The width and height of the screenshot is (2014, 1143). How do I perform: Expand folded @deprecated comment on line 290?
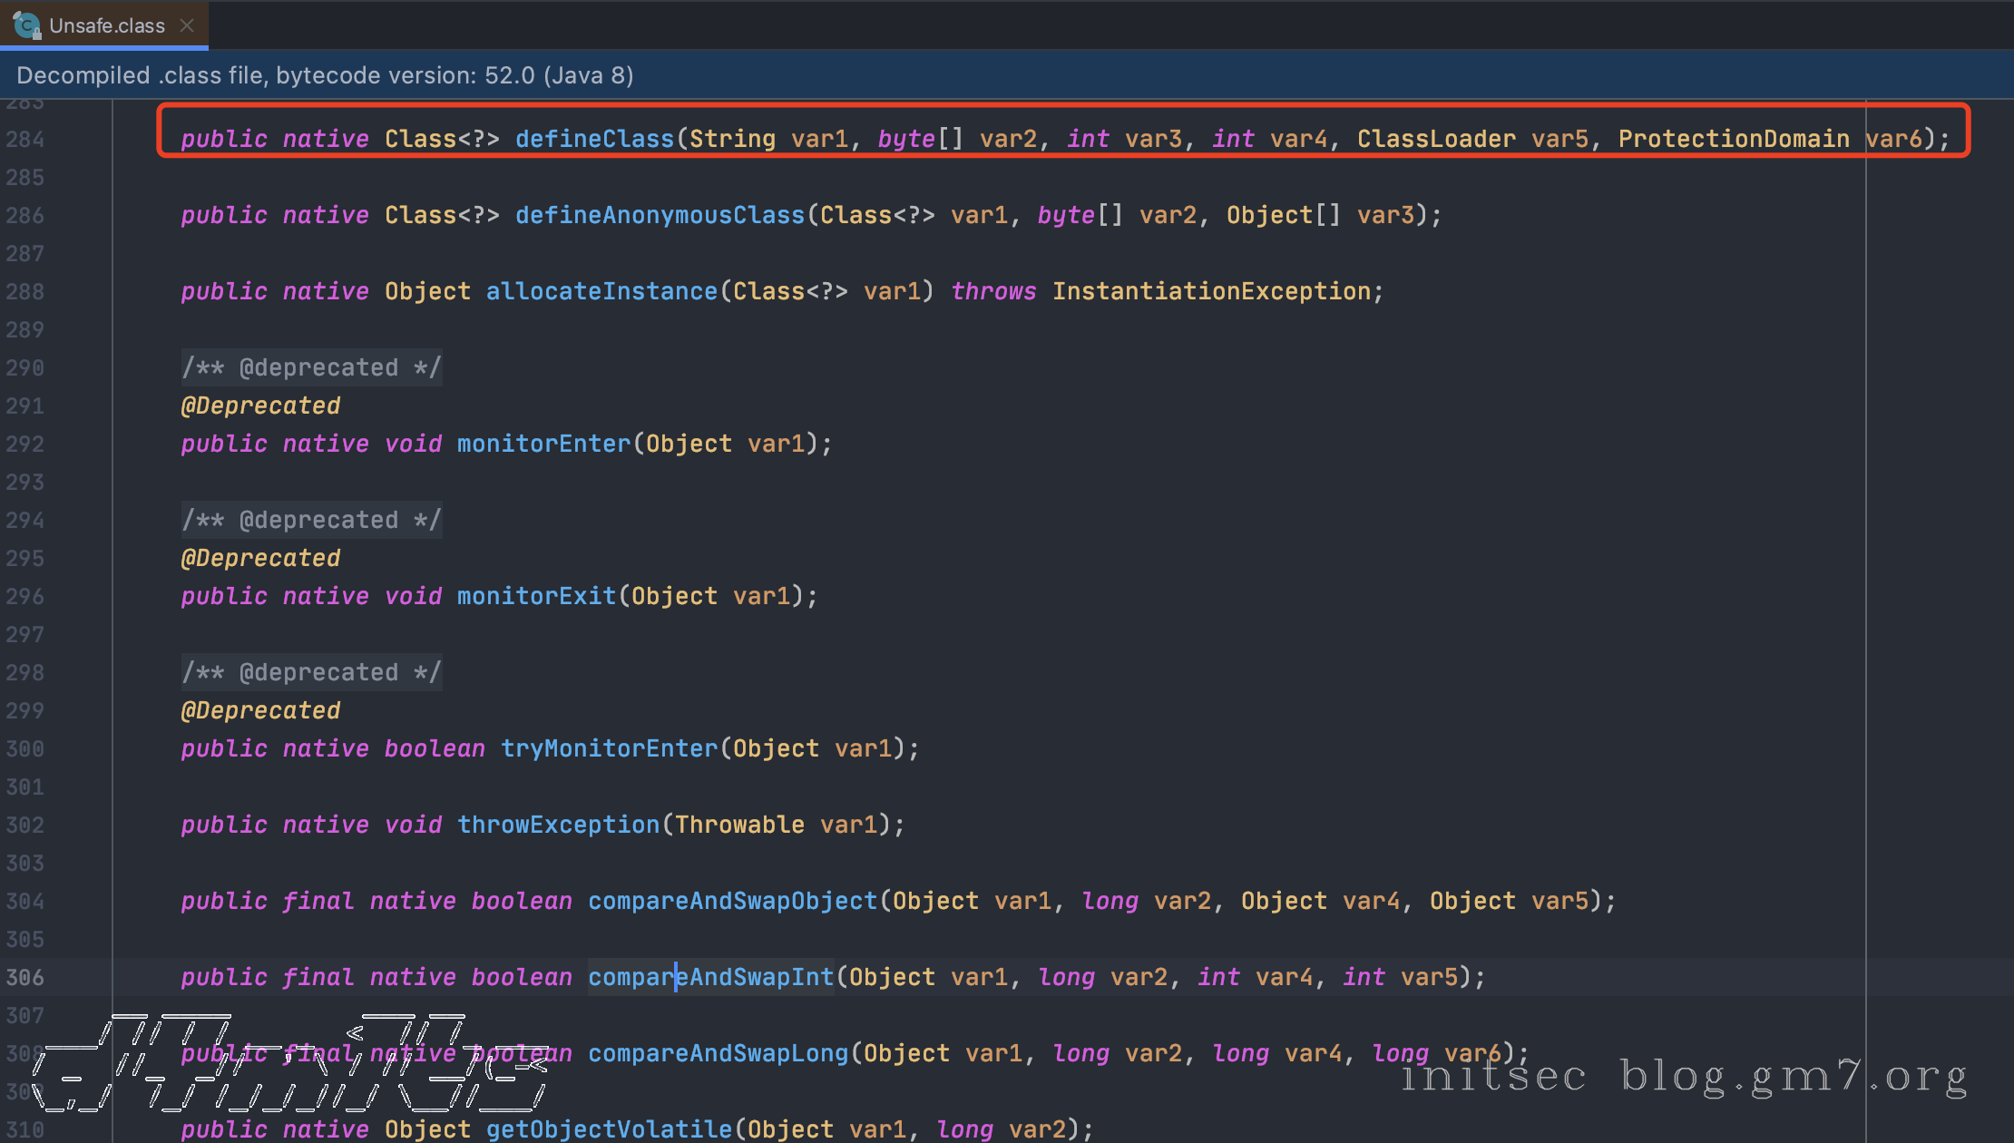pos(311,367)
